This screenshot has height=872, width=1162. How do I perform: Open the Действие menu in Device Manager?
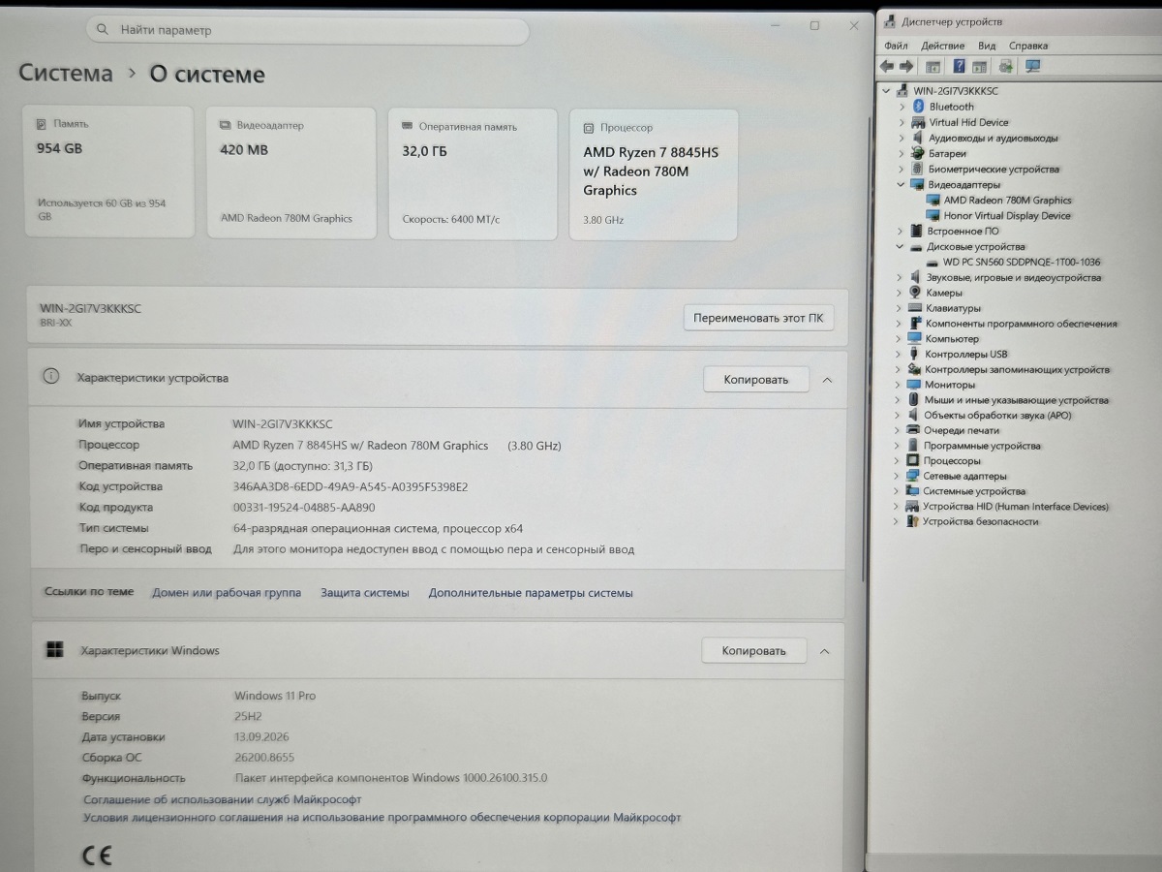tap(942, 46)
